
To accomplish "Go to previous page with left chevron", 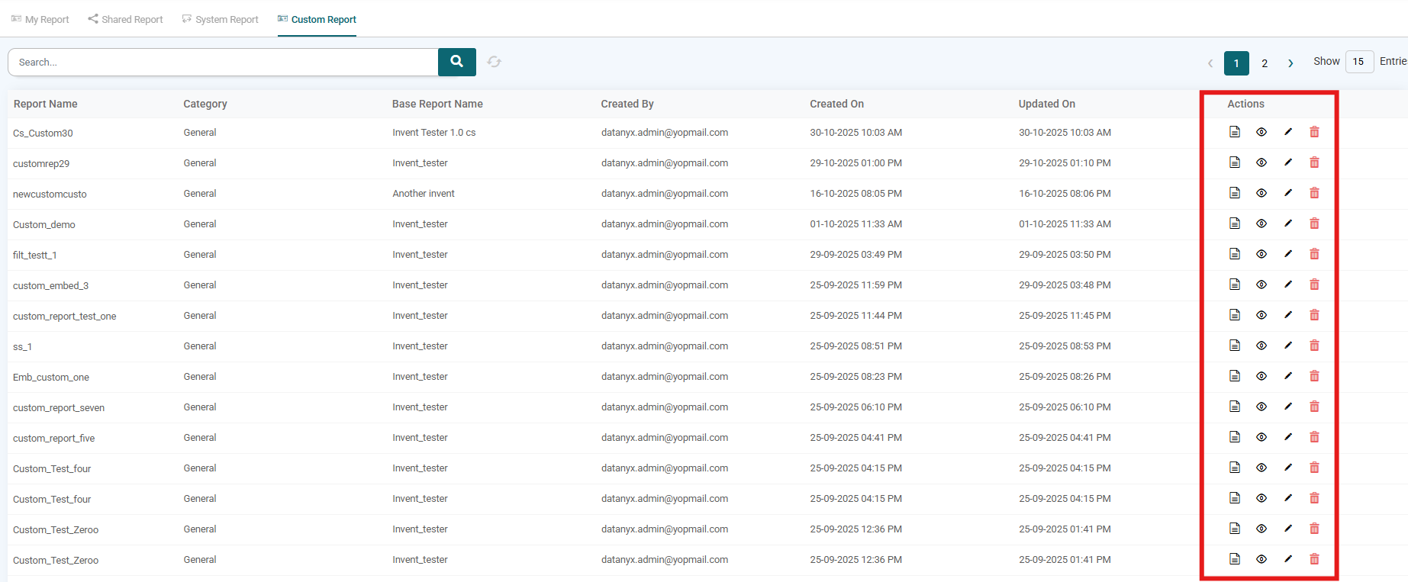I will point(1210,63).
